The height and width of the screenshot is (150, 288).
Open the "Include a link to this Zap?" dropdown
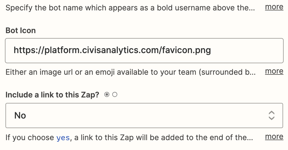144,116
